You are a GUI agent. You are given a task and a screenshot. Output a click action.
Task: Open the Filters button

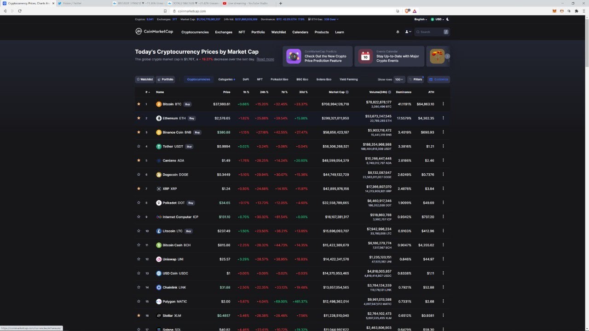pyautogui.click(x=415, y=80)
